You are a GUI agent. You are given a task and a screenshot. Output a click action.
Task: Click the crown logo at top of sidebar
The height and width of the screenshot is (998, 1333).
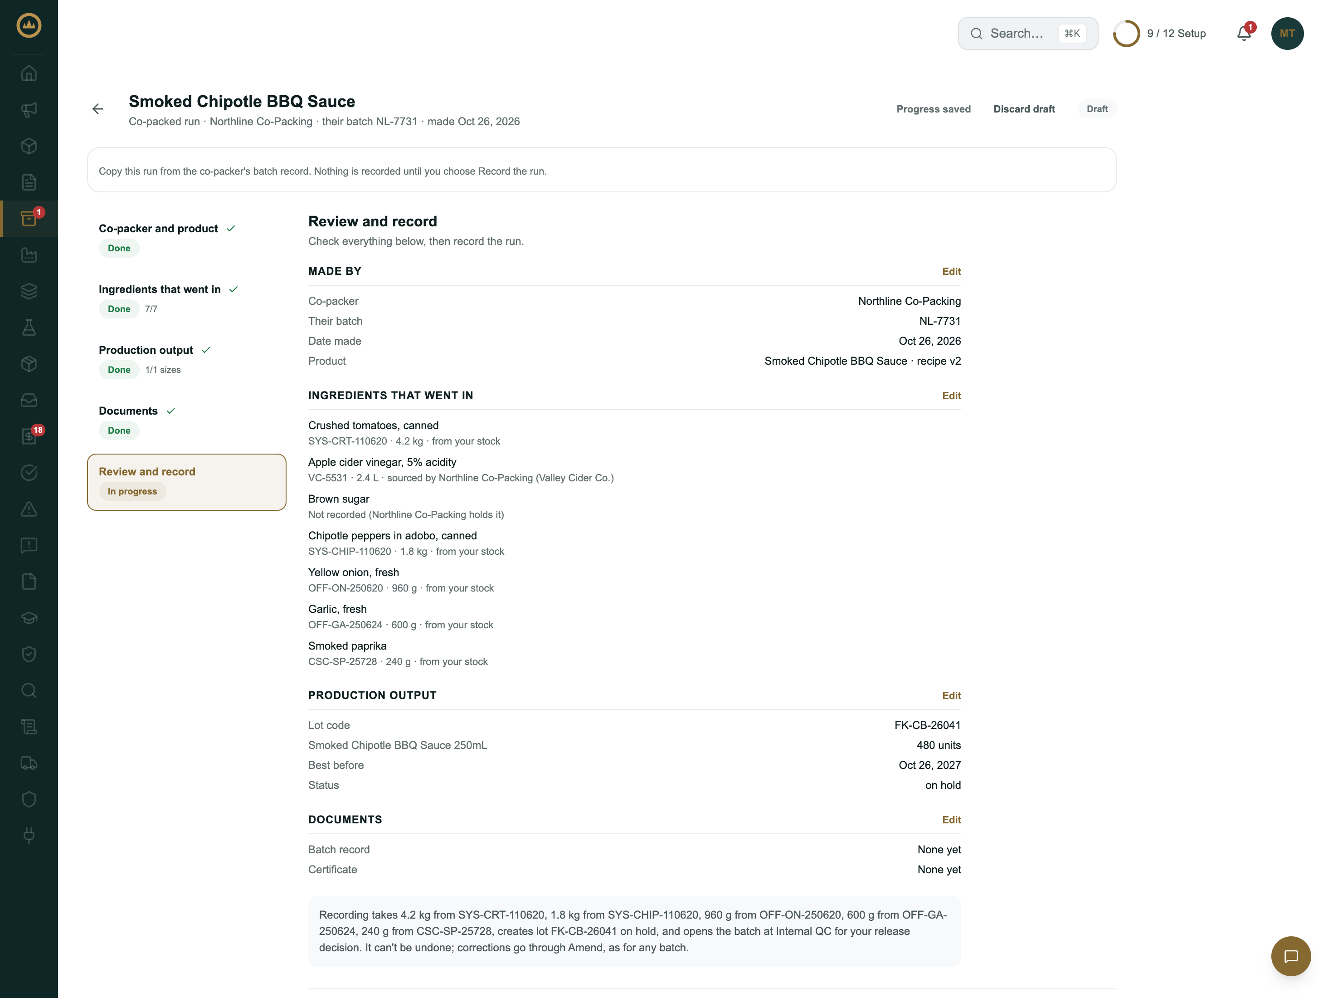29,25
